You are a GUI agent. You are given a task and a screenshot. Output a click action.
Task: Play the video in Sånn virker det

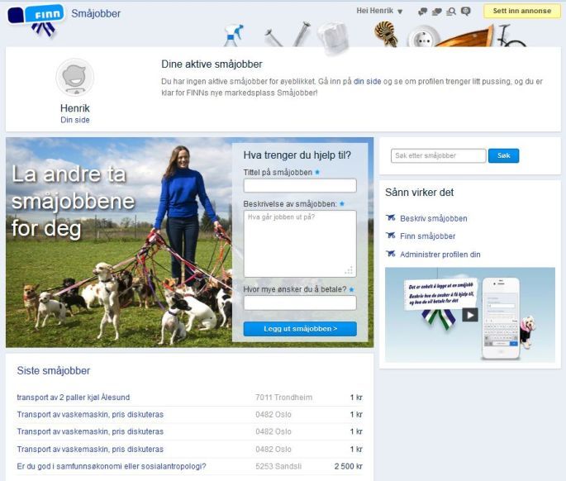coord(469,314)
